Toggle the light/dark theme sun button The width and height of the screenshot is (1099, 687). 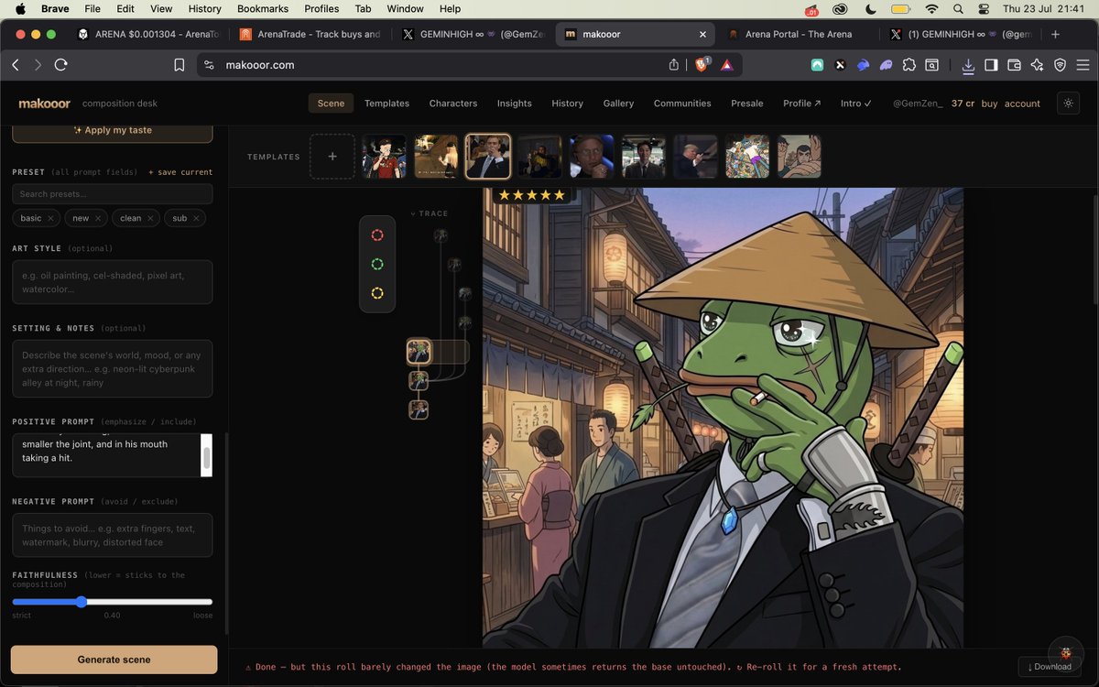tap(1068, 104)
